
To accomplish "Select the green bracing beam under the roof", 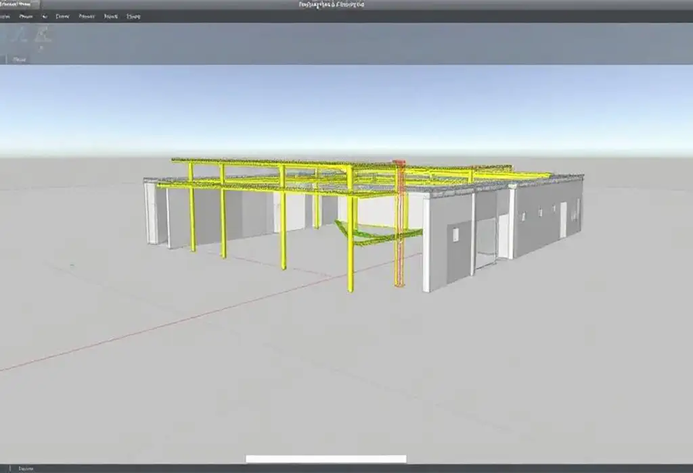I will coord(379,234).
